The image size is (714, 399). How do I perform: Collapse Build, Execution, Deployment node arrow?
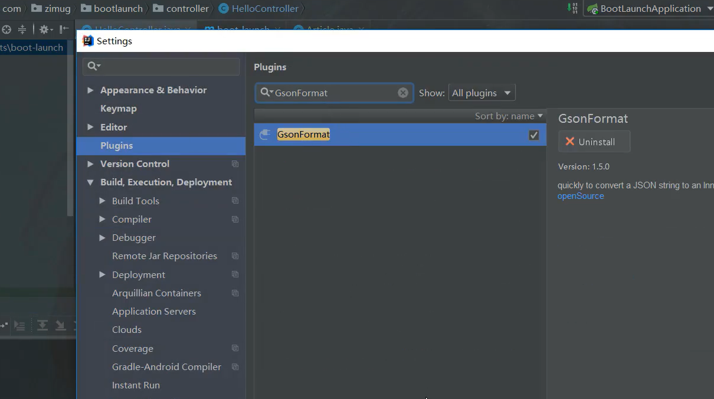[x=90, y=182]
